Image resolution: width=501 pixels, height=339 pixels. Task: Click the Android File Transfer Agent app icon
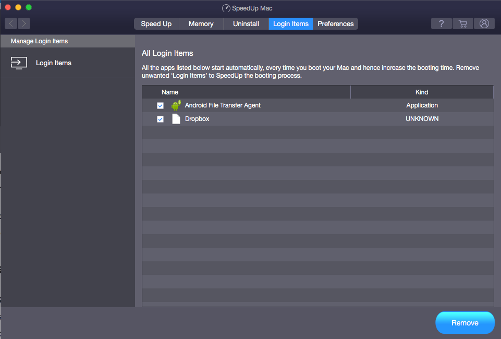coord(176,105)
